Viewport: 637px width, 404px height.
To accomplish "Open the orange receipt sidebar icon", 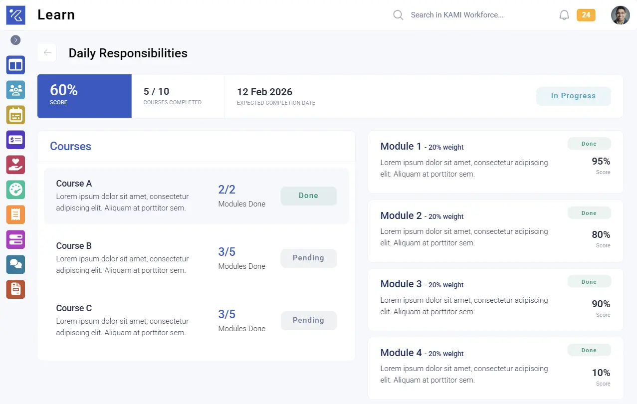I will coord(15,214).
